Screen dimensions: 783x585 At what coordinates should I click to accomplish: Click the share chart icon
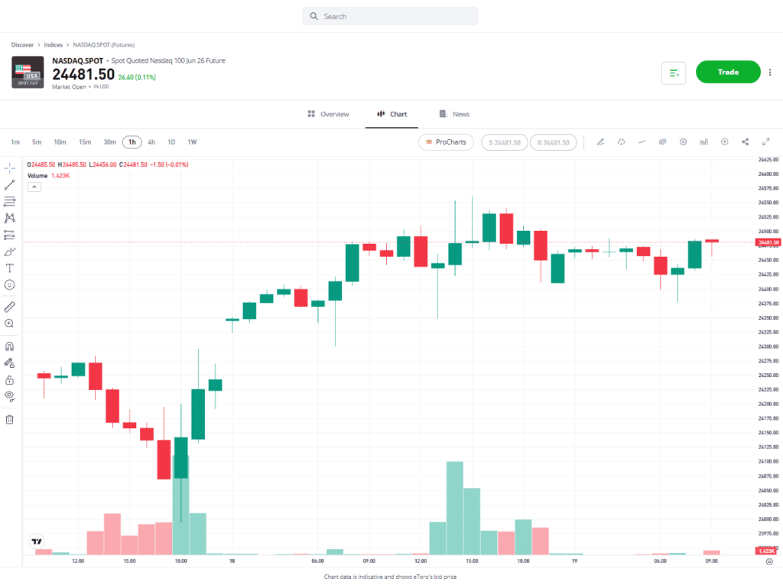746,142
